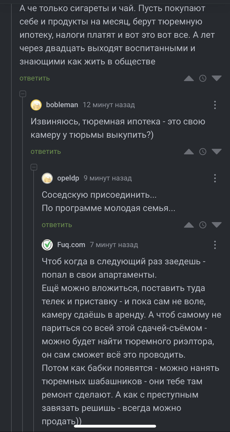Screen dimensions: 230x432
Task: Open bobleman's profile via username
Action: [x=62, y=105]
